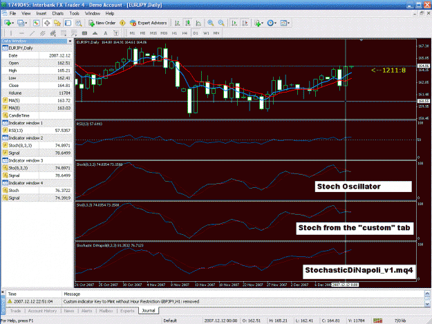Expand the New Chart dropdown arrow
432x324 pixels.
point(12,23)
